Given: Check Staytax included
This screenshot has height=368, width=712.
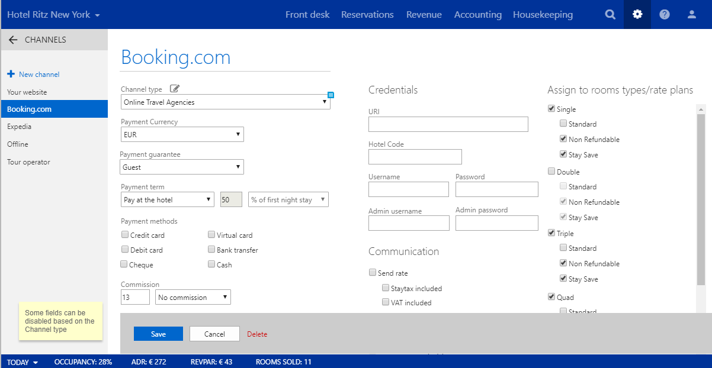Looking at the screenshot, I should tap(386, 288).
